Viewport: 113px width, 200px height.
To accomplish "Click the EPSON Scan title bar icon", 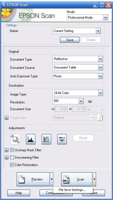I will tap(4, 5).
